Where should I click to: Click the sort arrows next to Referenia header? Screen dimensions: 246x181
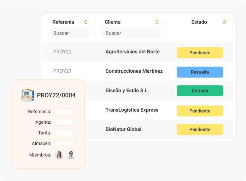85,22
